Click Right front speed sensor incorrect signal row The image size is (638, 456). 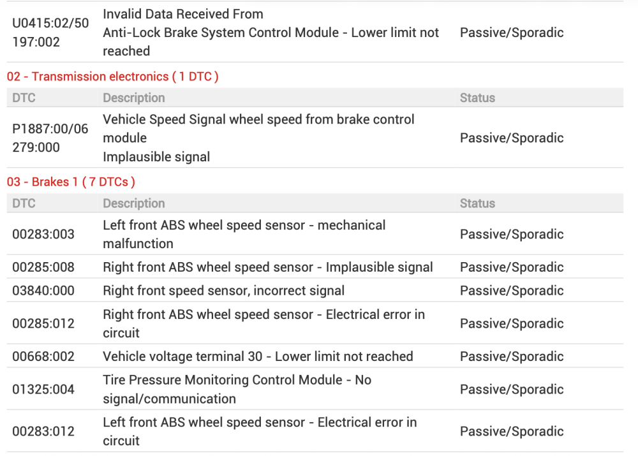[315, 290]
